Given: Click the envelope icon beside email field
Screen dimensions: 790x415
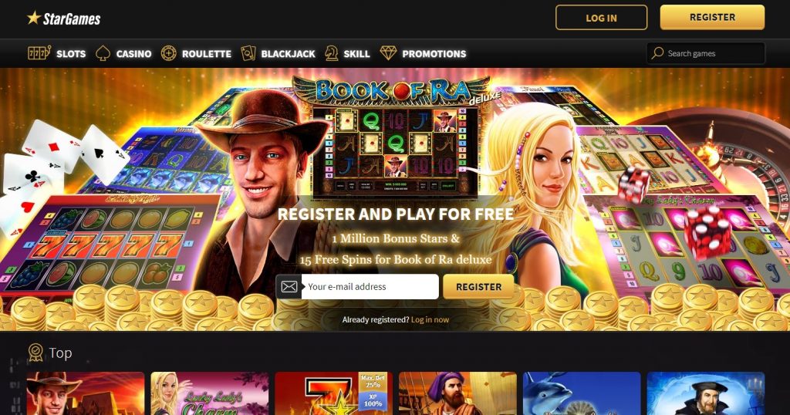Looking at the screenshot, I should click(x=289, y=287).
